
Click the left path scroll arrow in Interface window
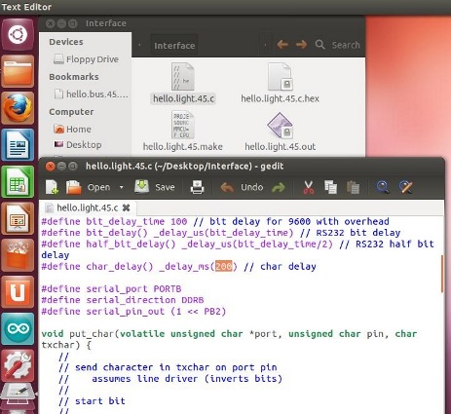139,45
